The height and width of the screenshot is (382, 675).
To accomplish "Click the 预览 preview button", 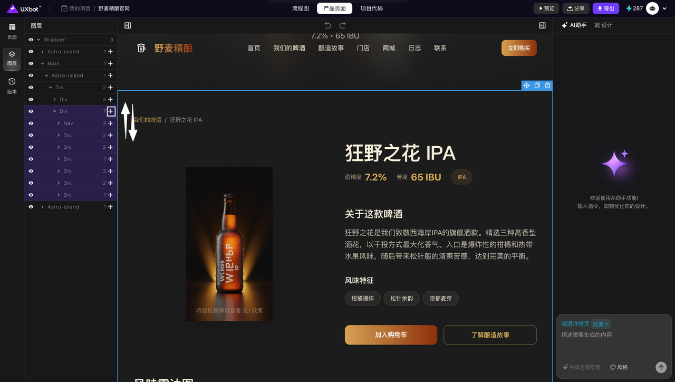I will pos(546,8).
